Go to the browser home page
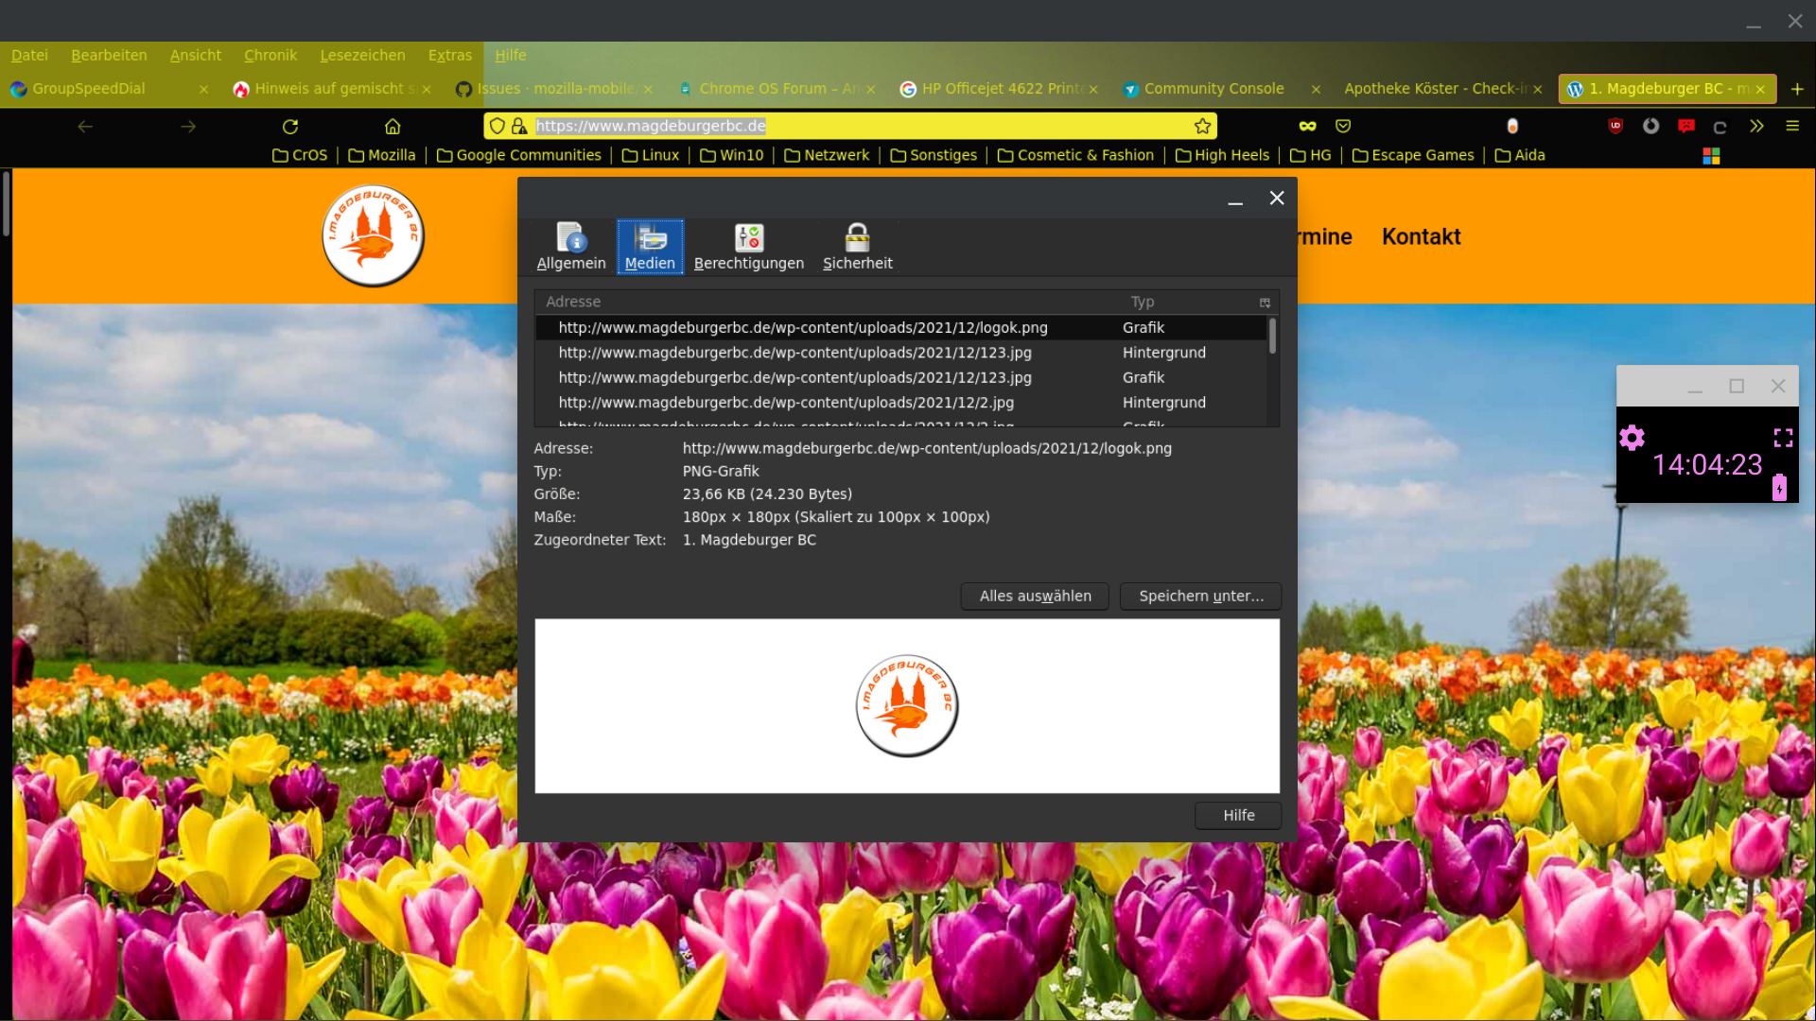Viewport: 1816px width, 1021px height. tap(393, 126)
